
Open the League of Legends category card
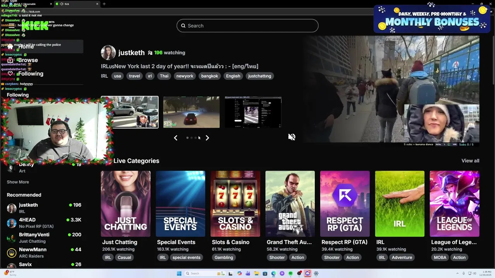click(x=454, y=204)
